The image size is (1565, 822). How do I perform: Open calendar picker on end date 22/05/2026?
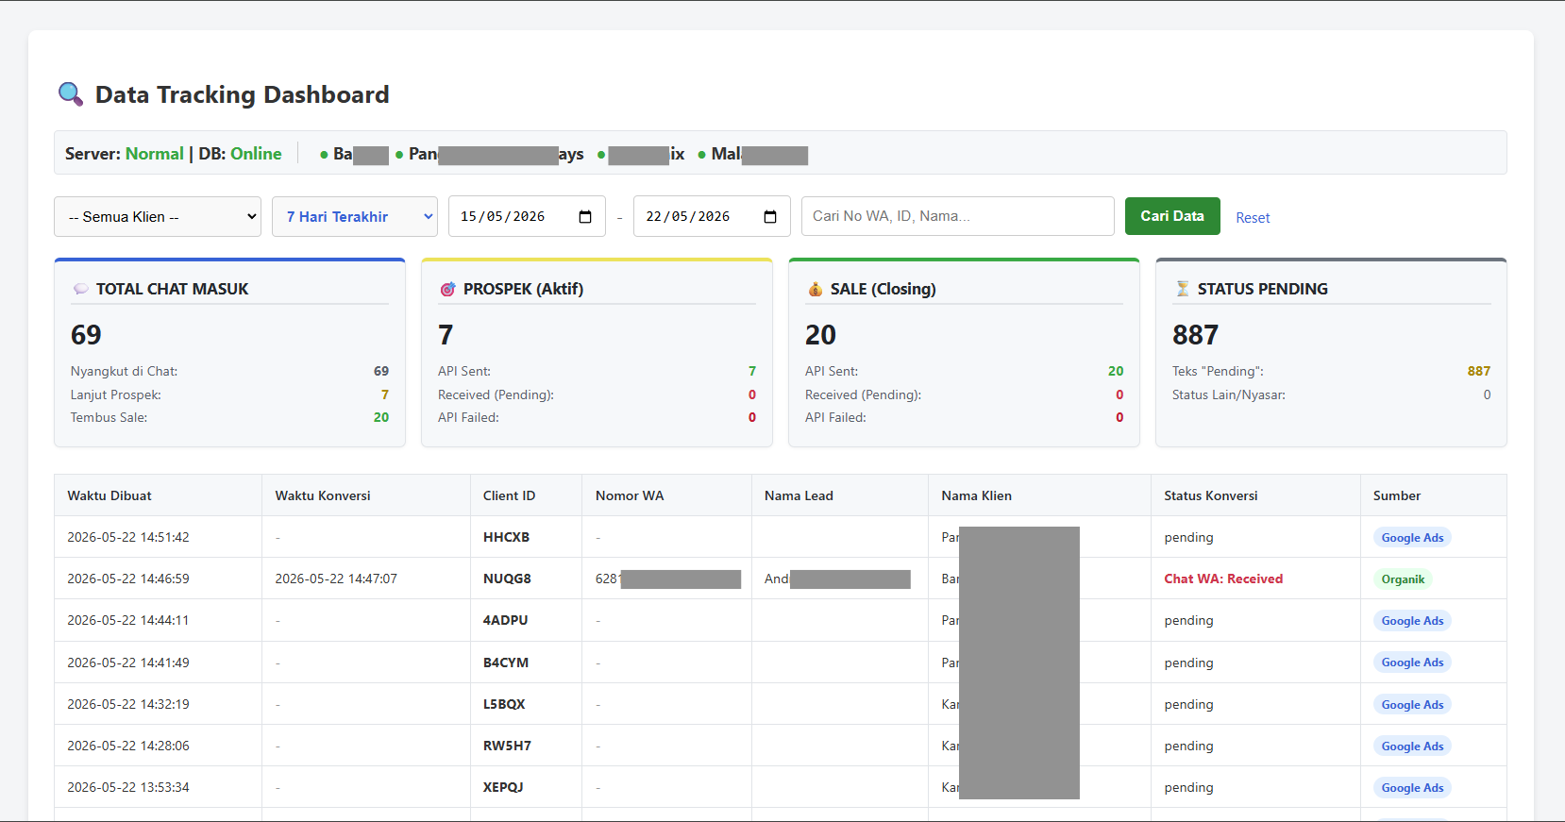pyautogui.click(x=770, y=217)
